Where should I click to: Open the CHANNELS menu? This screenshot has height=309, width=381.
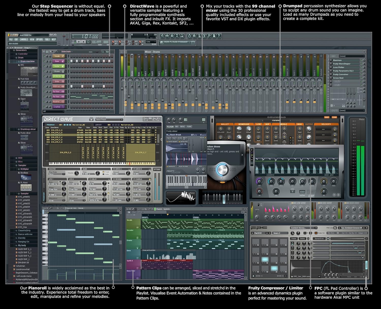pyautogui.click(x=24, y=40)
